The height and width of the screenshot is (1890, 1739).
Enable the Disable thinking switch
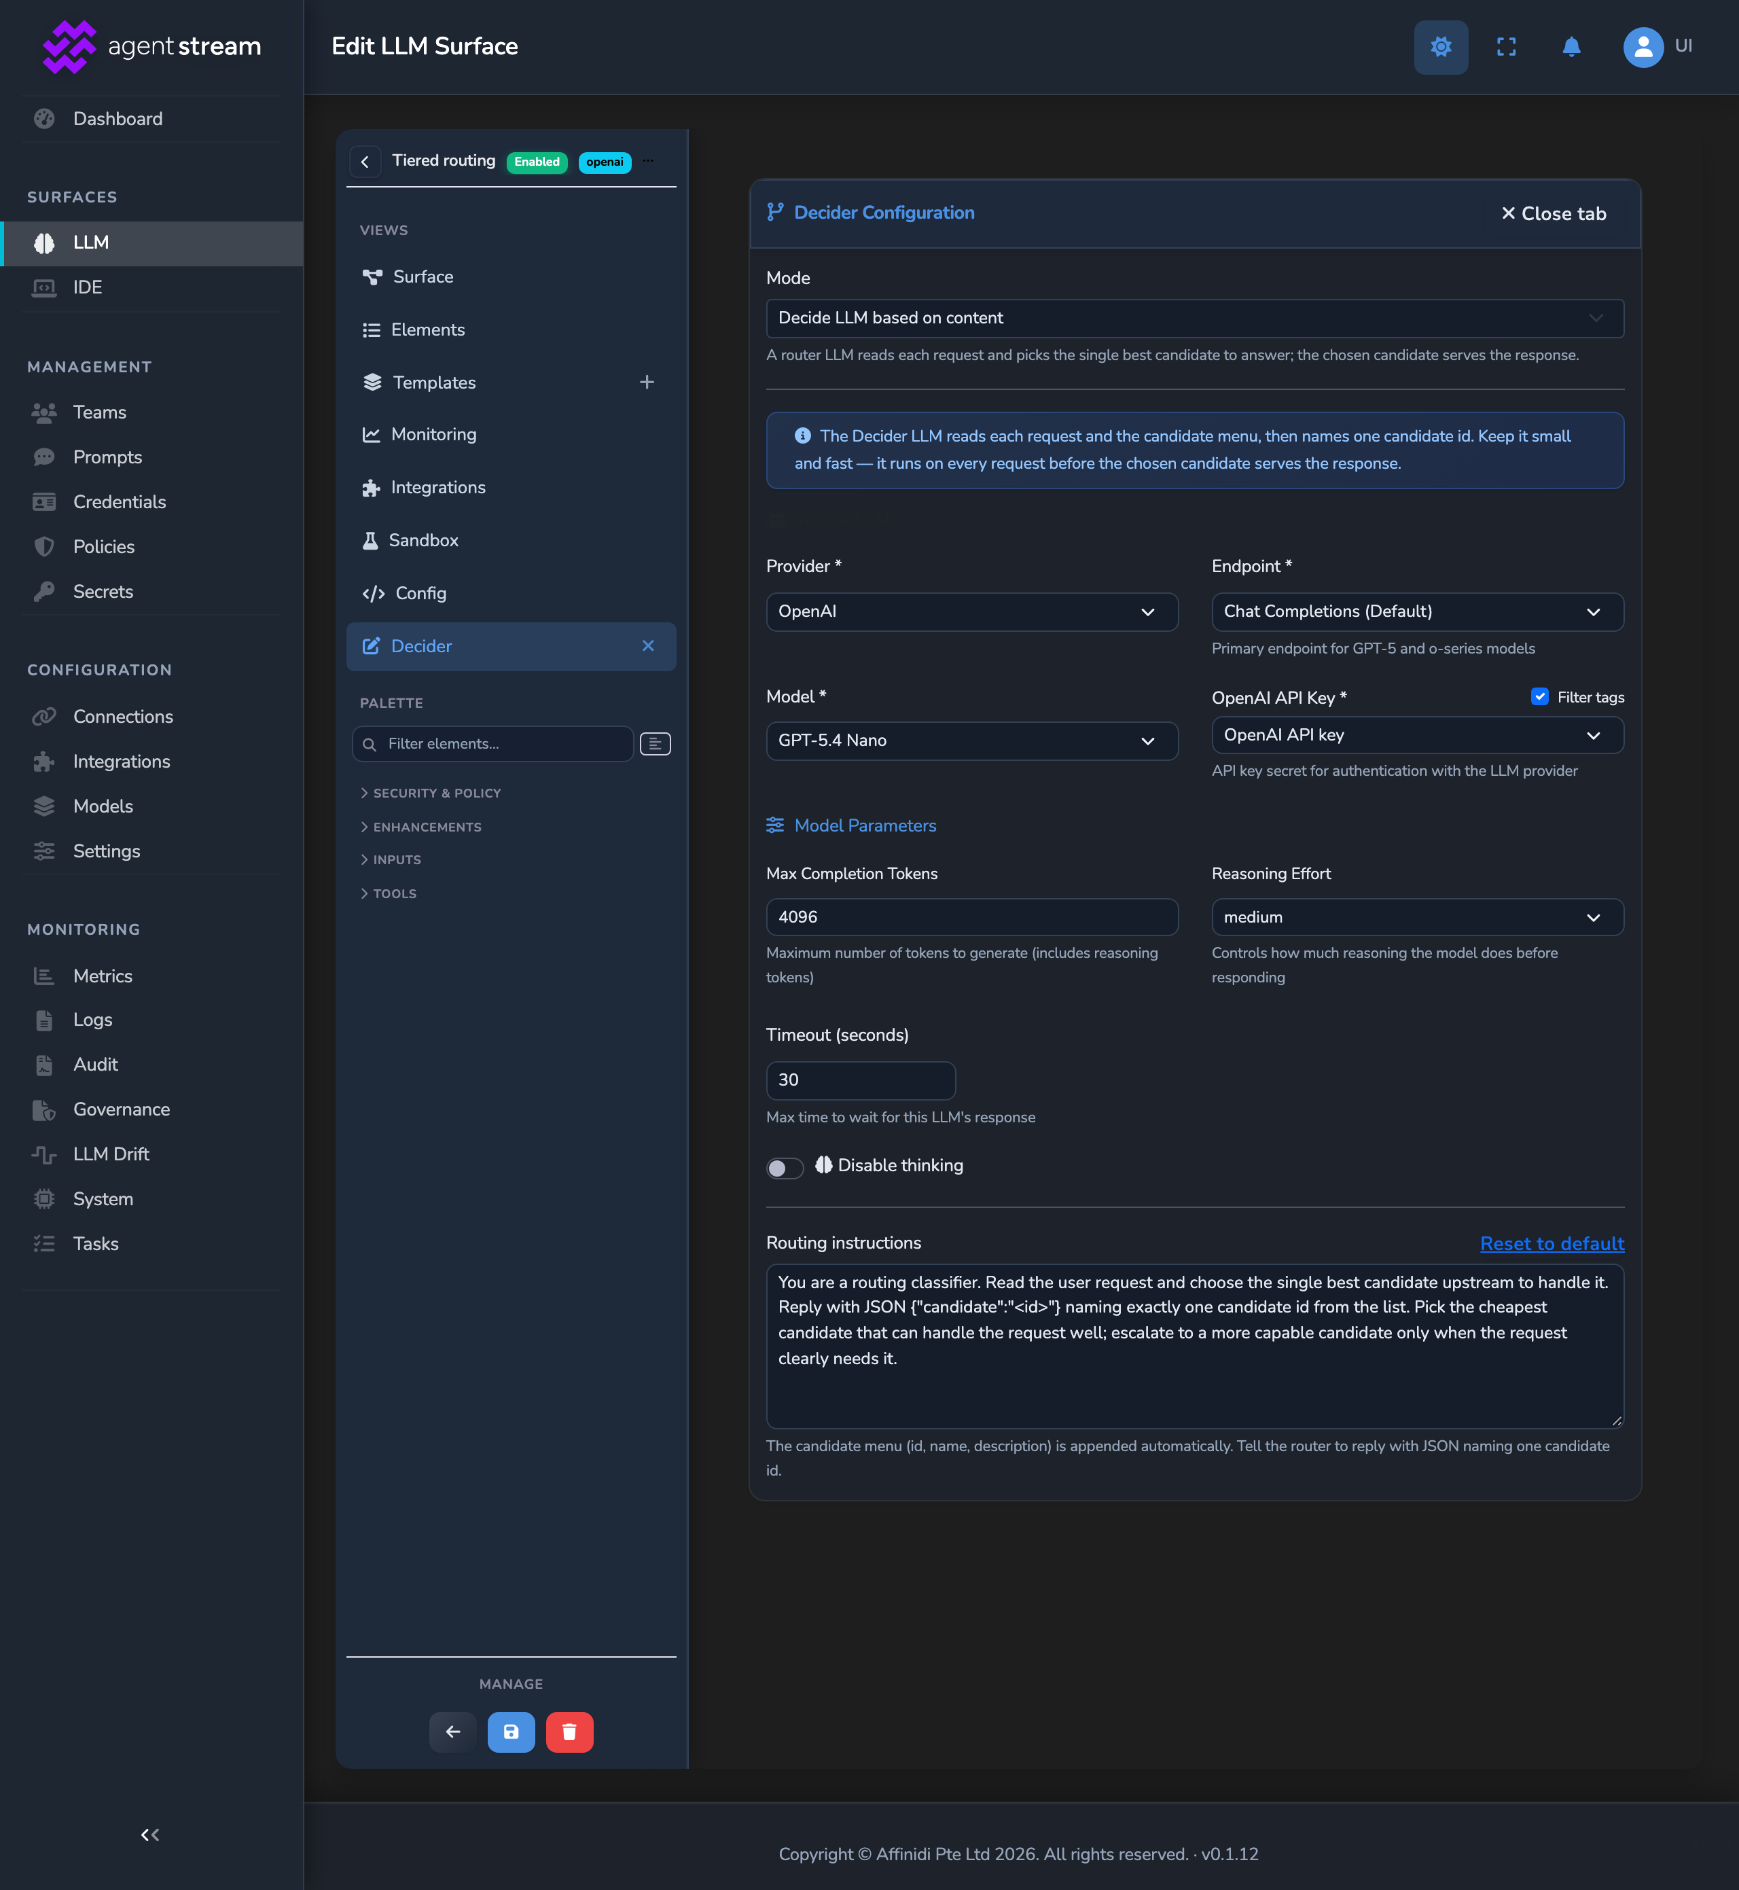(785, 1167)
